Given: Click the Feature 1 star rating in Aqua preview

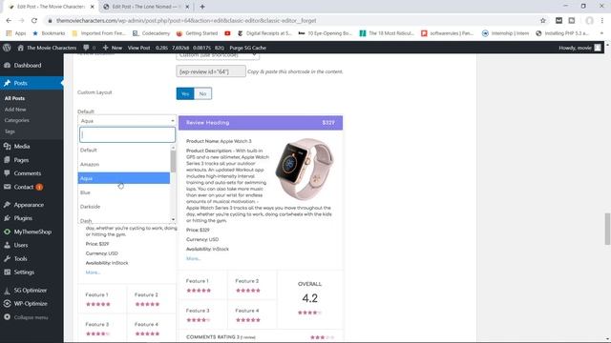Looking at the screenshot, I should [x=199, y=291].
